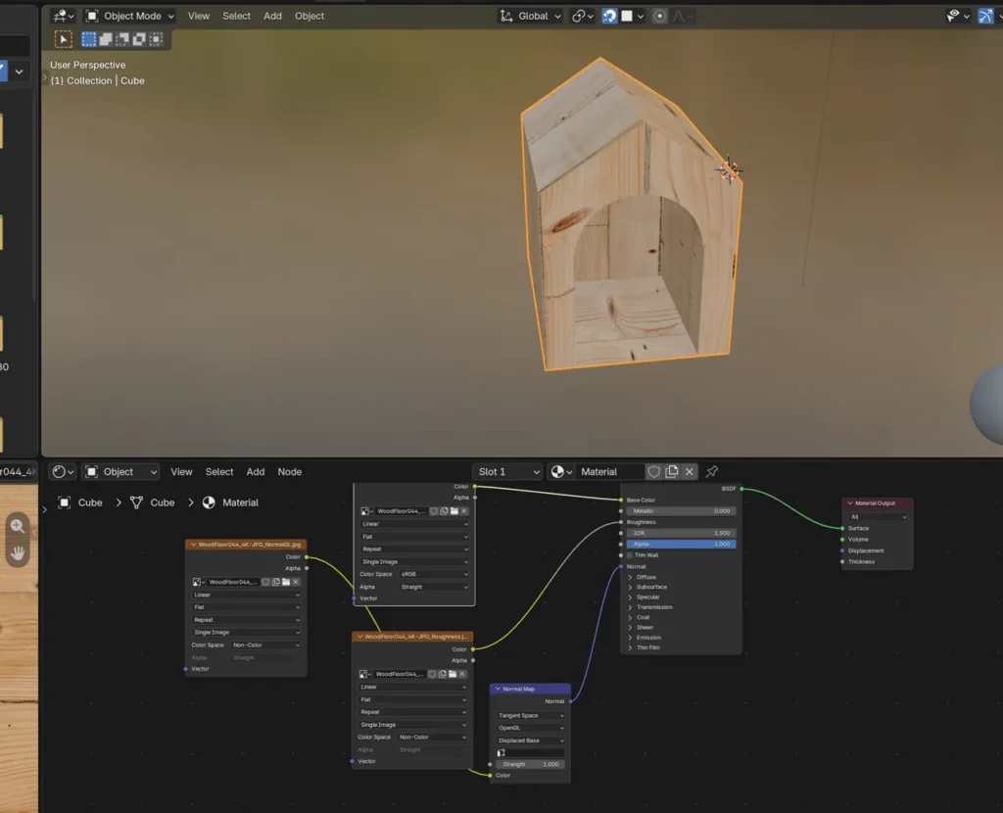Enable the Thin Wall checkbox
1003x813 pixels.
[x=630, y=555]
